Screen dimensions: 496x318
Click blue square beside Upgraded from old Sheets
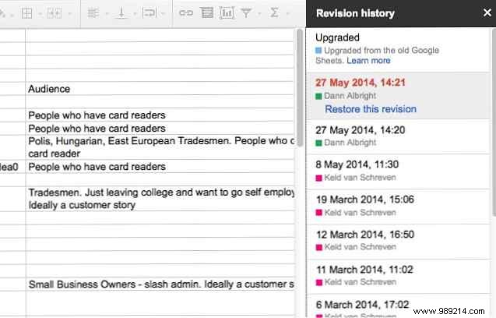tap(318, 51)
